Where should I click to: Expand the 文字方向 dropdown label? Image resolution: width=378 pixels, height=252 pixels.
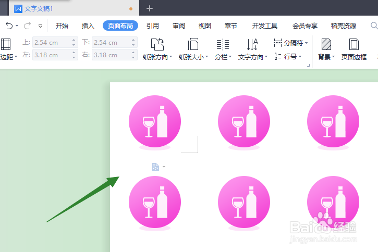click(x=253, y=57)
